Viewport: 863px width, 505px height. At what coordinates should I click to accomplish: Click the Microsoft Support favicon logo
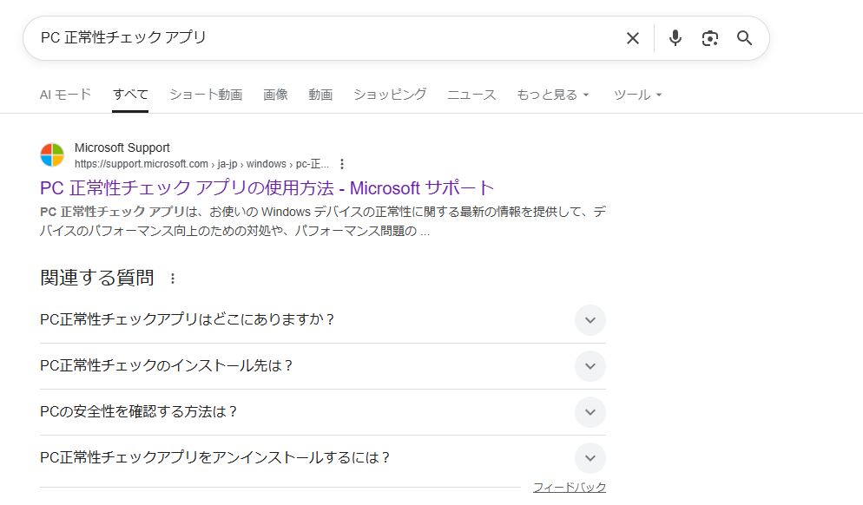[52, 155]
